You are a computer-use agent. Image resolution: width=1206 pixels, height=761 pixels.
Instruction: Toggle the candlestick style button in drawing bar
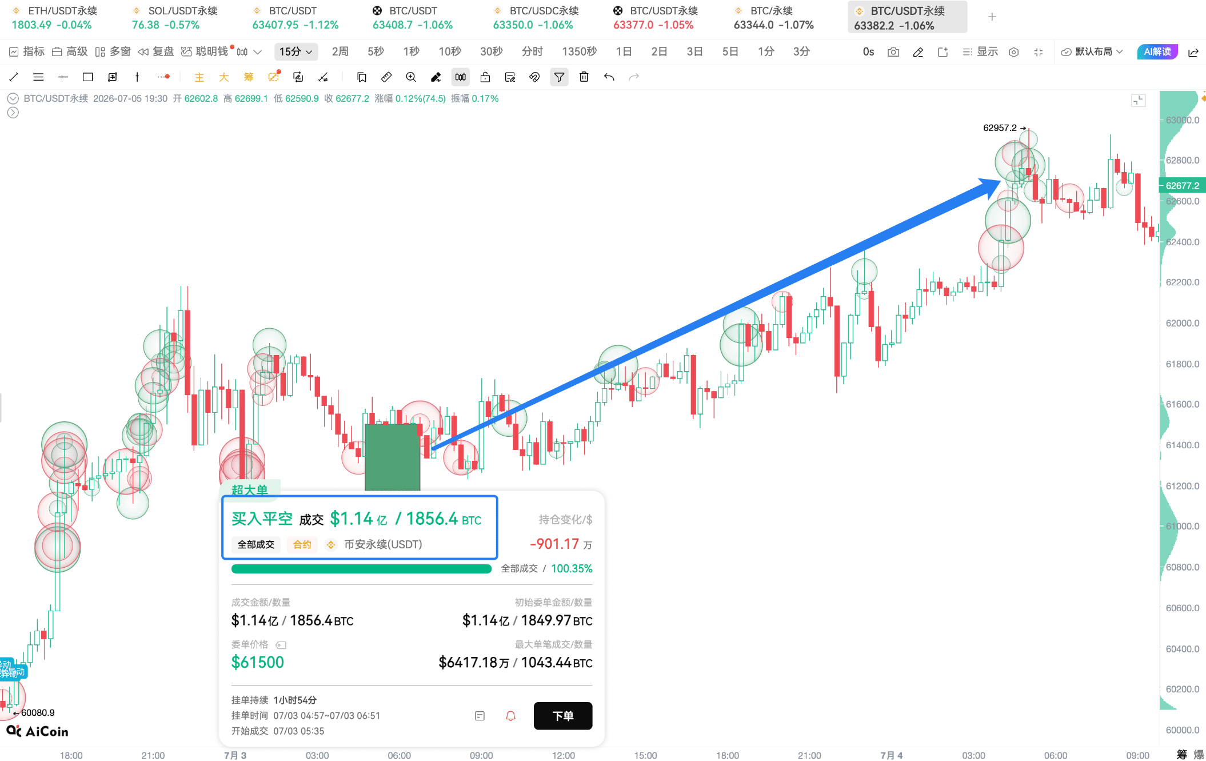[460, 77]
